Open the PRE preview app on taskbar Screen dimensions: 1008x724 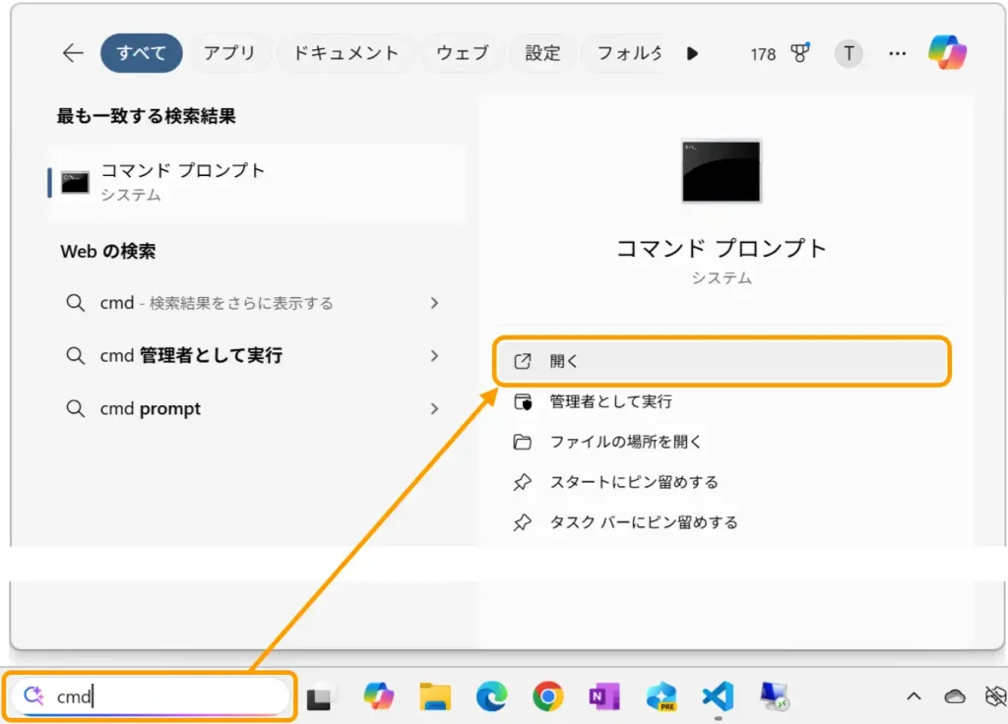661,696
